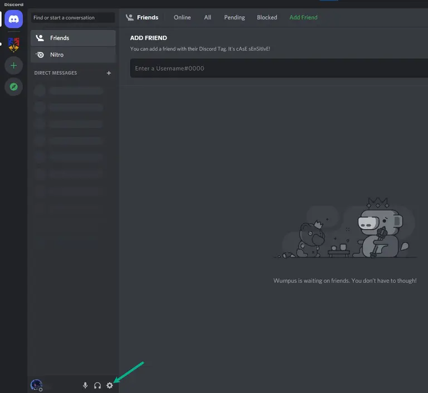Image resolution: width=428 pixels, height=393 pixels.
Task: Click the ADD FRIEND heading
Action: [x=148, y=38]
